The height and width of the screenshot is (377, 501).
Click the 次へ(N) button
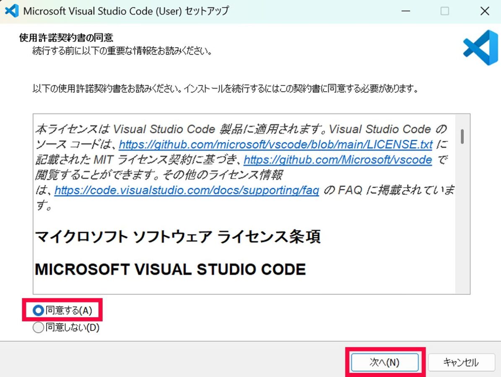pyautogui.click(x=384, y=362)
